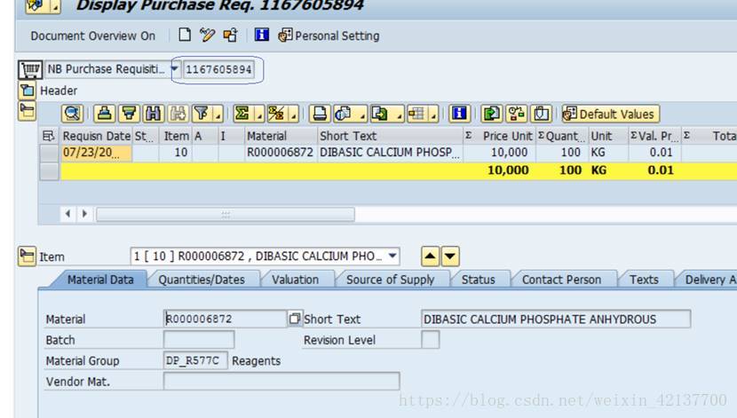Switch to the Valuation tab

[295, 280]
